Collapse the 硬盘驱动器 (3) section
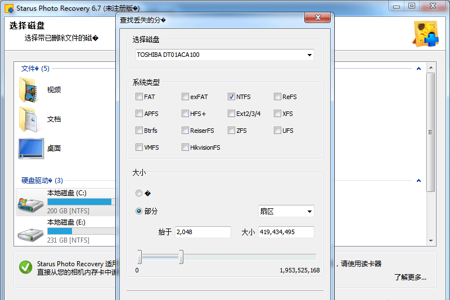Screen dimensions: 450x300 click(418, 181)
